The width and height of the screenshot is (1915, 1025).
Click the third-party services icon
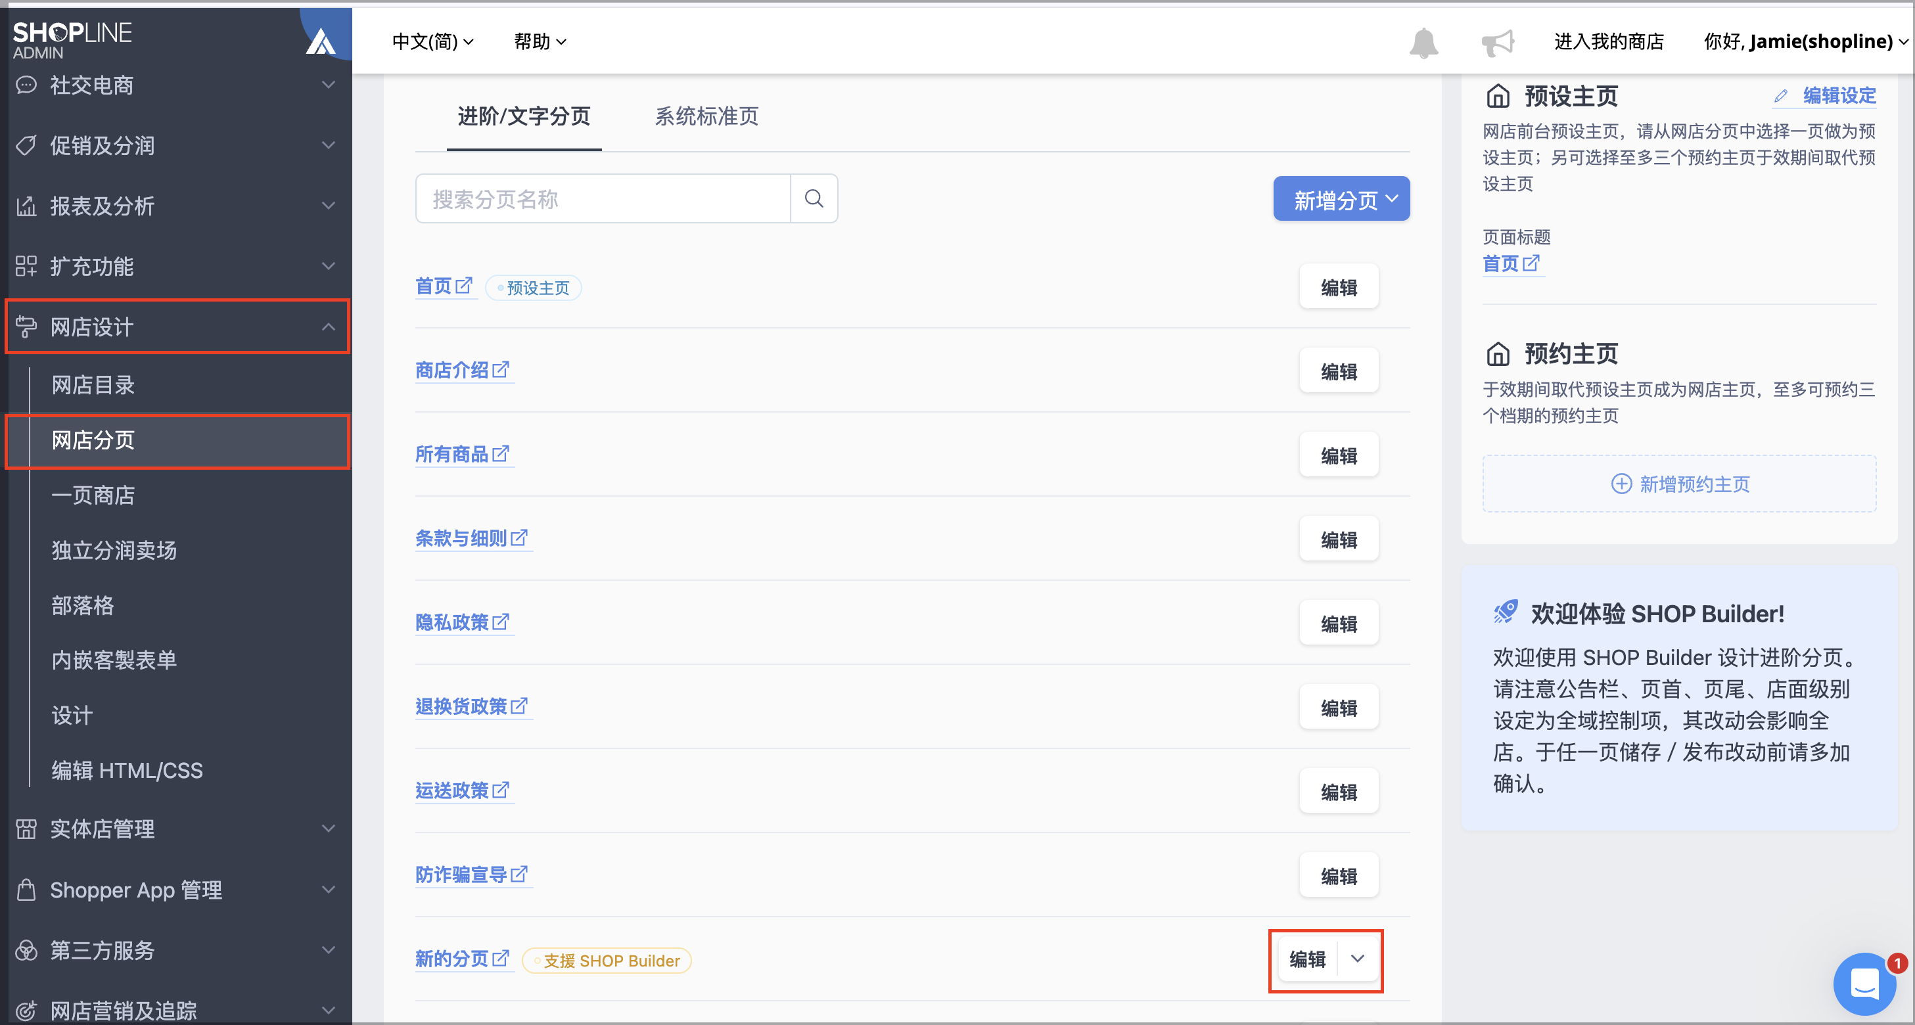[26, 950]
